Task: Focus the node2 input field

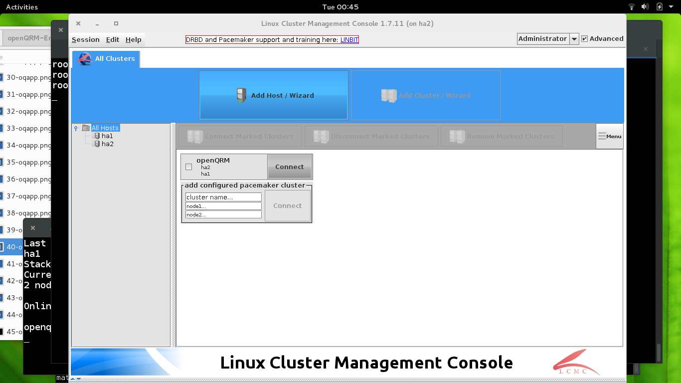Action: click(x=223, y=214)
